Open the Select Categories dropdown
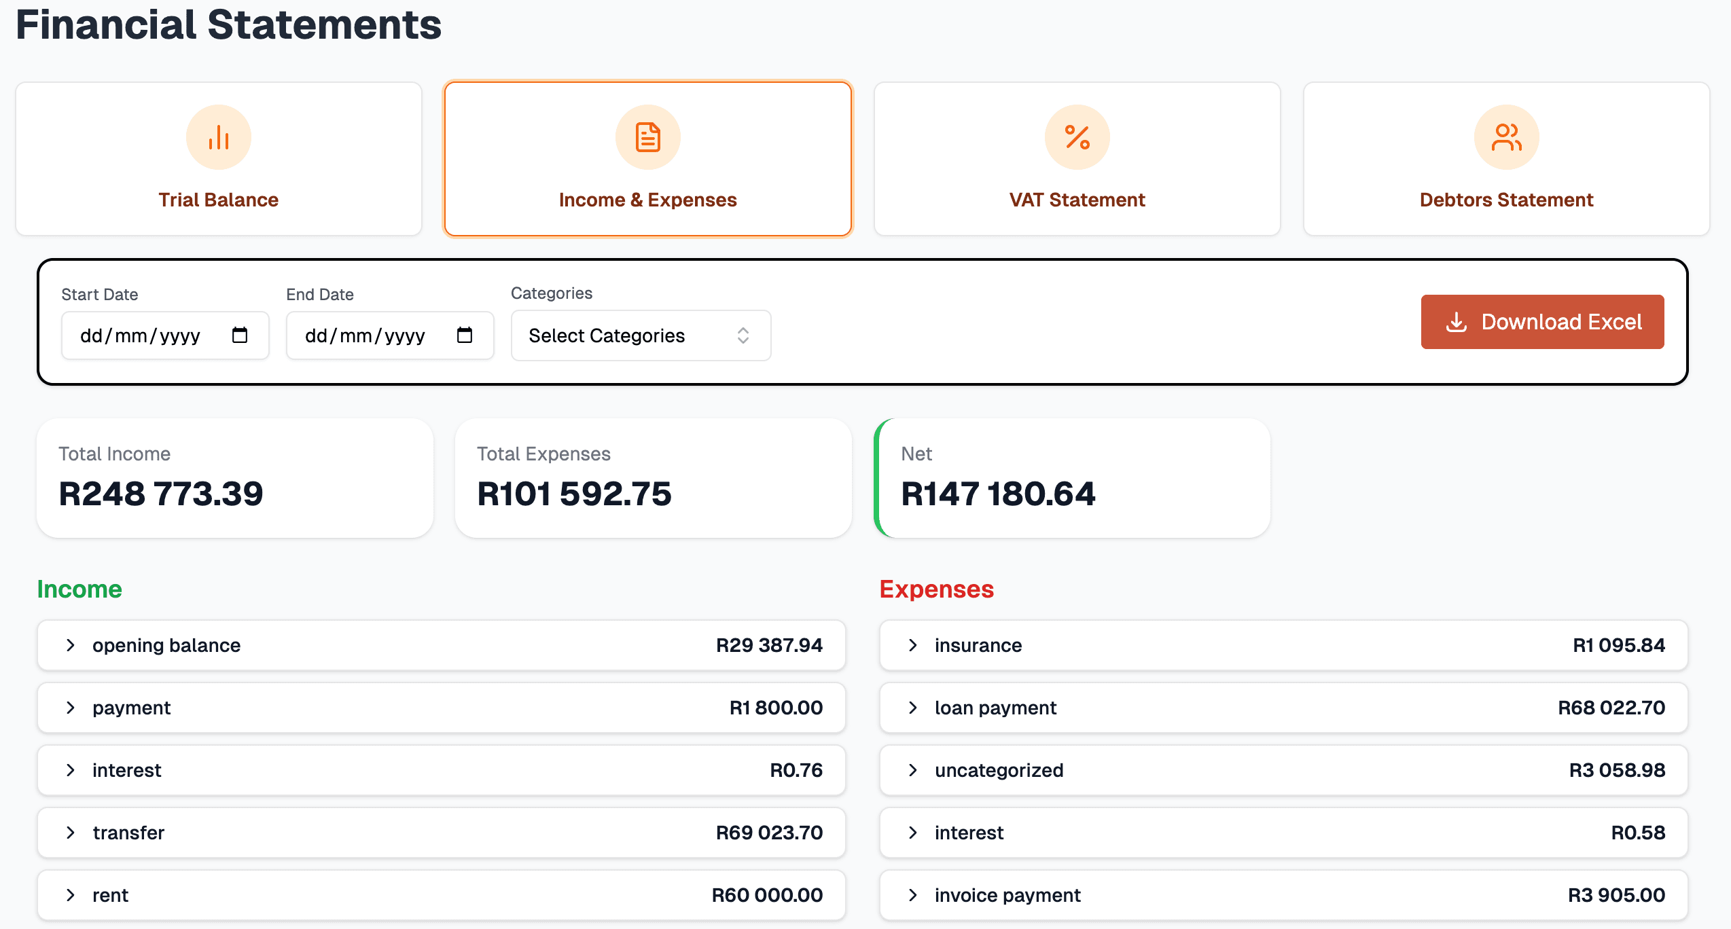Screen dimensions: 1731x929 click(641, 335)
